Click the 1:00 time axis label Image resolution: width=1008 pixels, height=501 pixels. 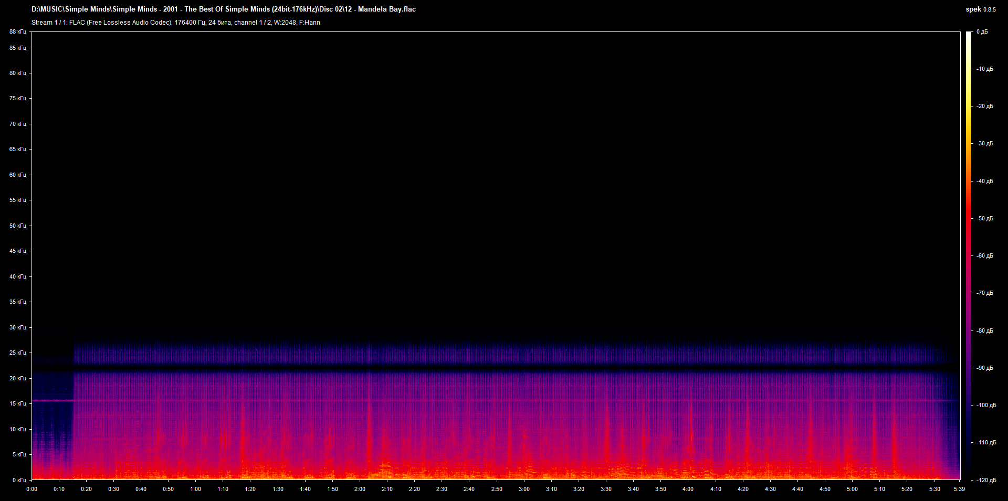coord(195,489)
